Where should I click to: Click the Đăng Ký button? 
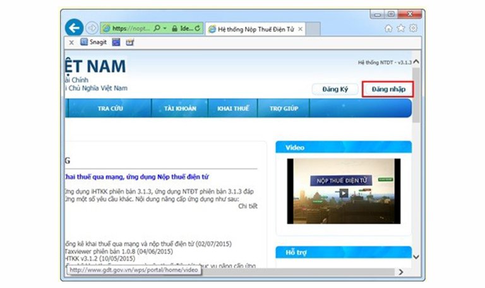pos(335,89)
